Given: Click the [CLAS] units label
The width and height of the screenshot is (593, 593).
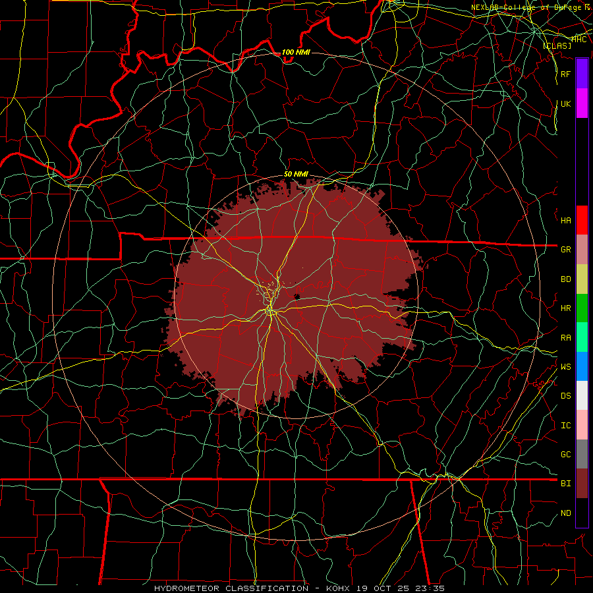Looking at the screenshot, I should point(557,45).
